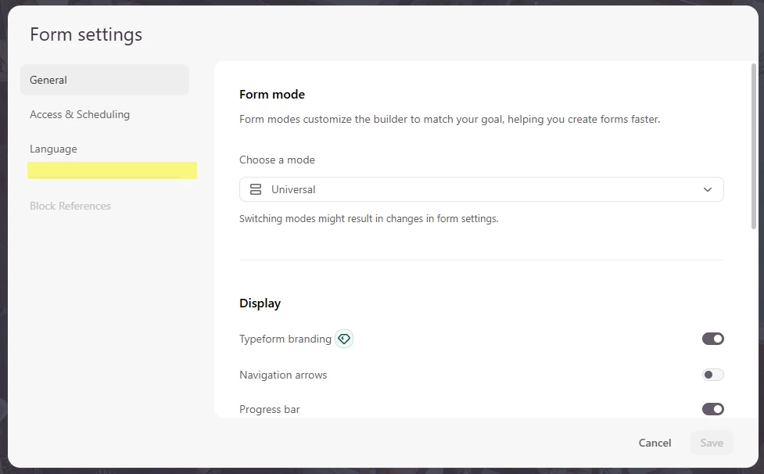Toggle off Typeform branding
Image resolution: width=764 pixels, height=474 pixels.
click(713, 339)
